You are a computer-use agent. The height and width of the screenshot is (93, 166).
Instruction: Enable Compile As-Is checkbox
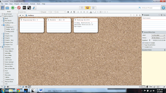[x=143, y=47]
